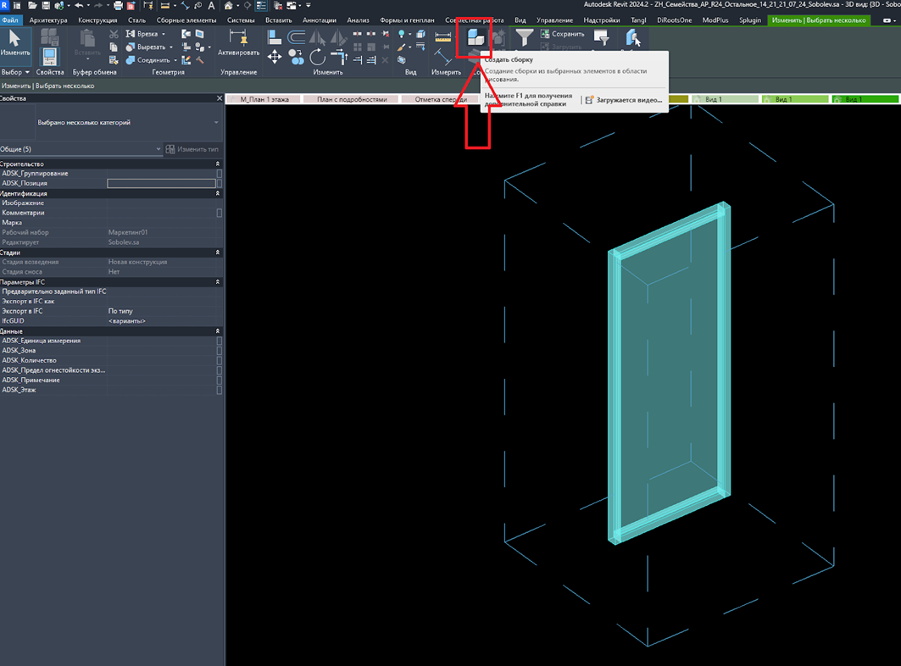Select the Trim/Extend to Corner icon
Image resolution: width=901 pixels, height=666 pixels.
(x=339, y=57)
